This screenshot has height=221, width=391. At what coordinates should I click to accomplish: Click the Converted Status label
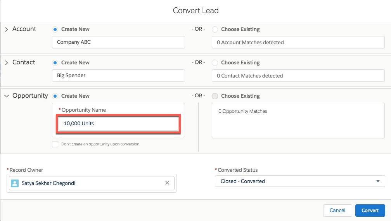tap(238, 170)
